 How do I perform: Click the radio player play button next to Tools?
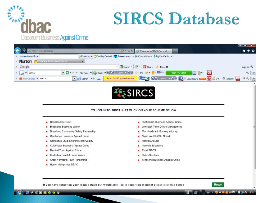tap(112, 73)
